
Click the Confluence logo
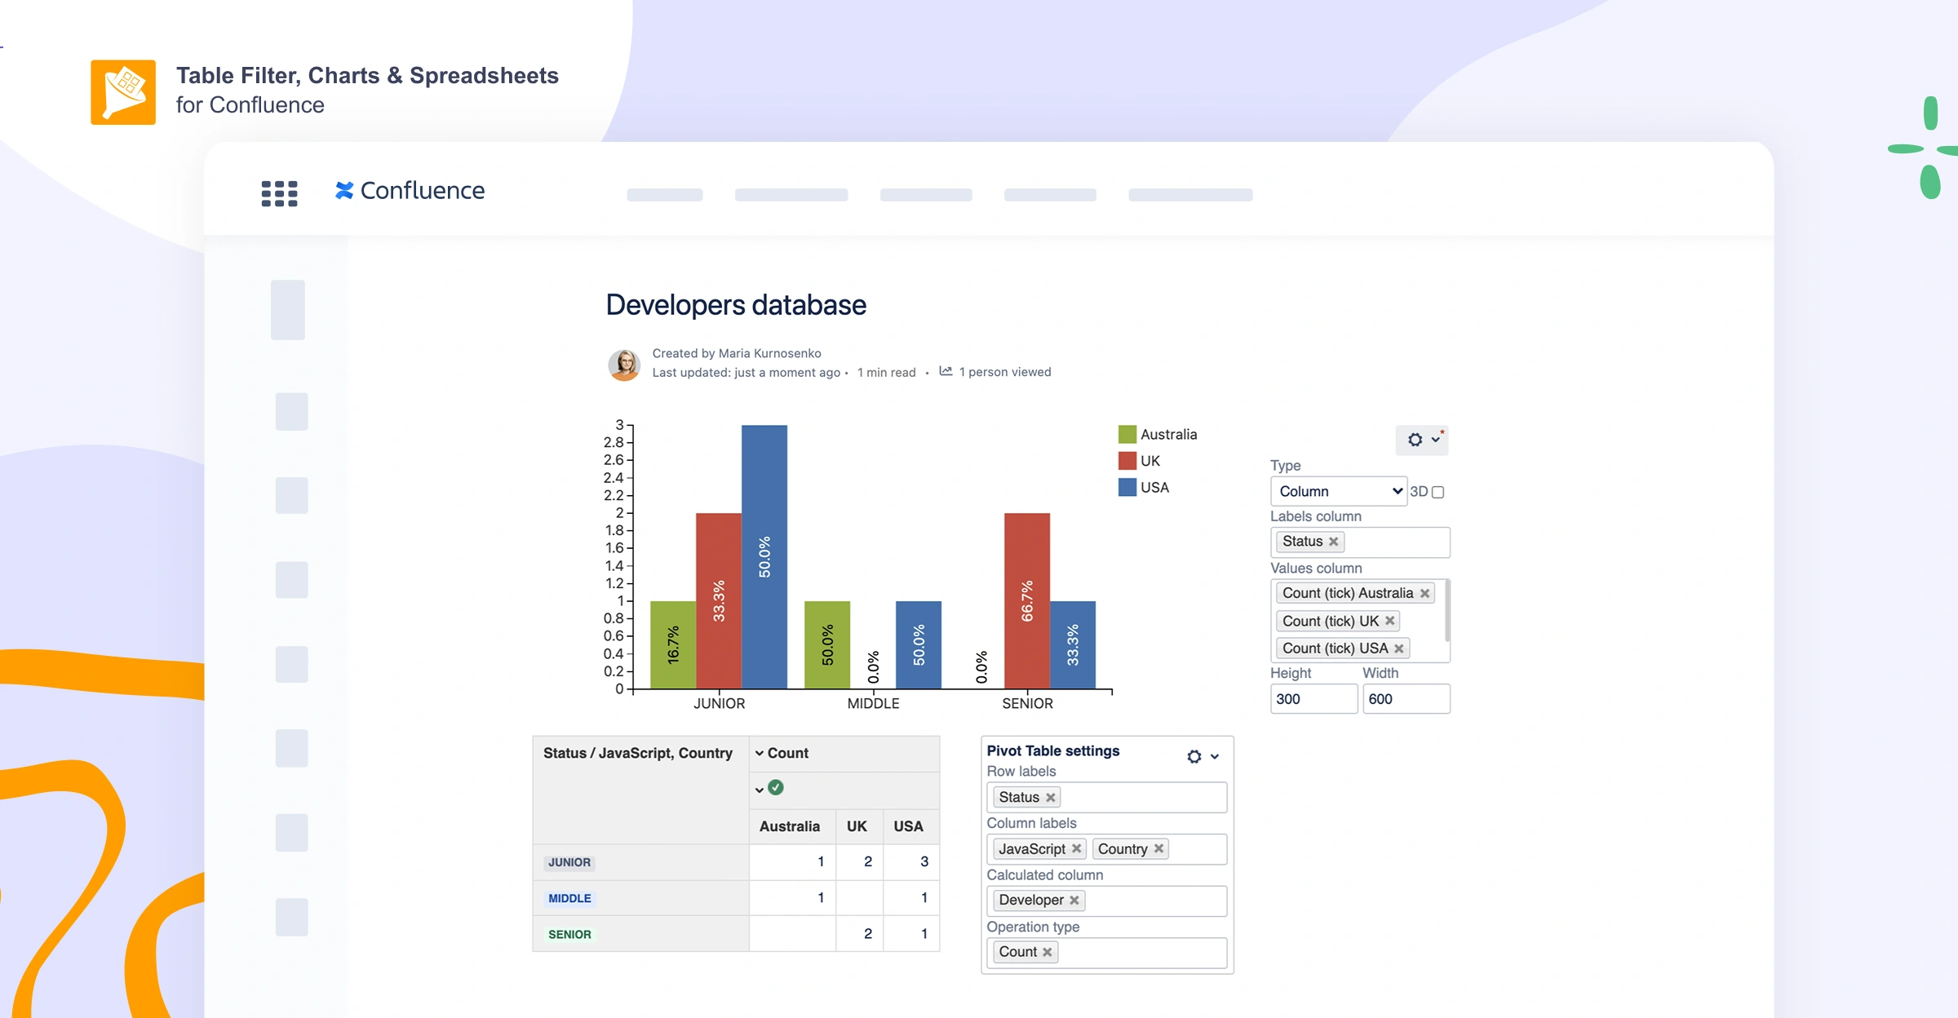[x=409, y=191]
